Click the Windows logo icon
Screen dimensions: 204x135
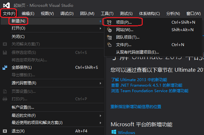coord(114,132)
